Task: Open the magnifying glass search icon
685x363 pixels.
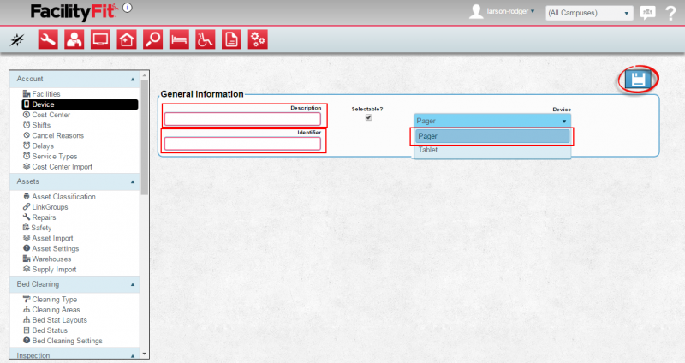Action: point(152,39)
